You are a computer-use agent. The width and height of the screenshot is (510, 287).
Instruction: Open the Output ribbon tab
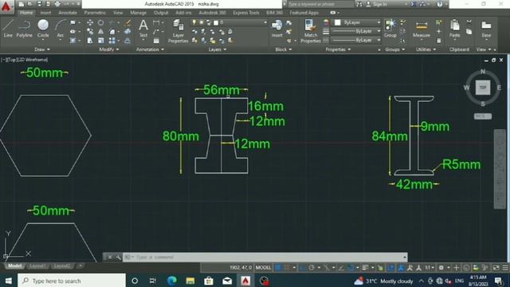pyautogui.click(x=161, y=13)
